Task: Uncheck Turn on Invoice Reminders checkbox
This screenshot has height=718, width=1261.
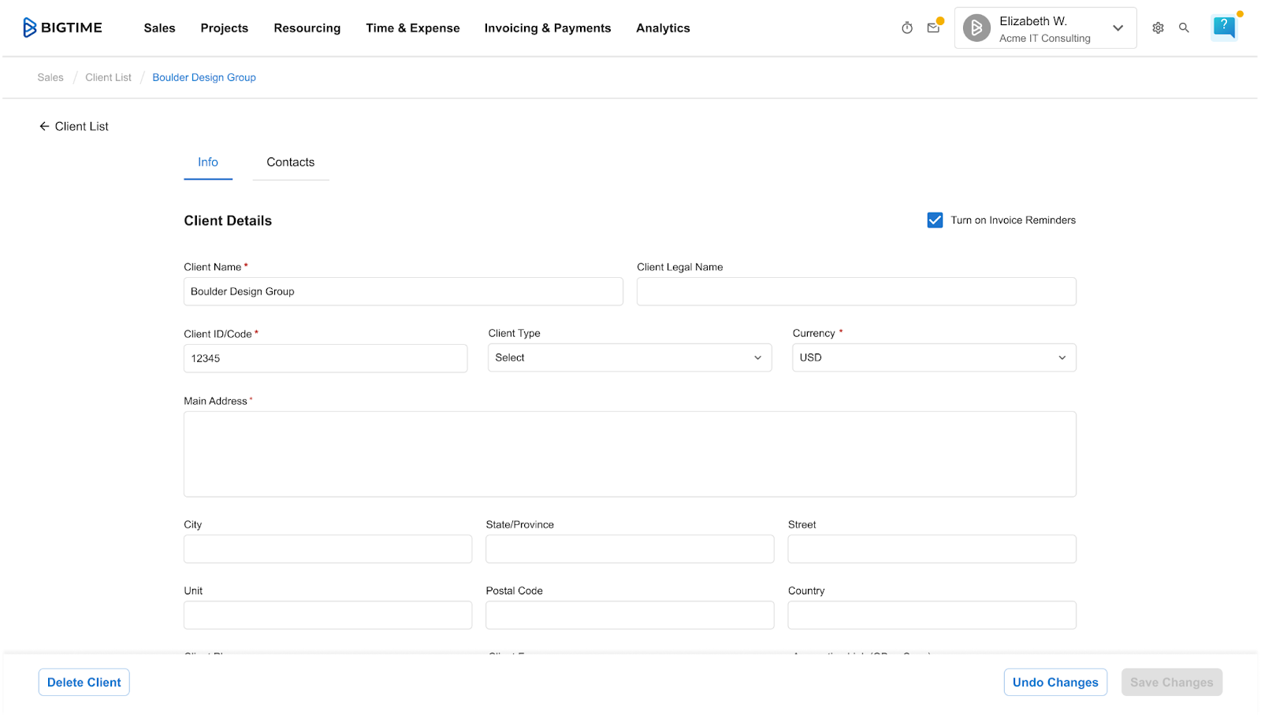Action: [935, 220]
